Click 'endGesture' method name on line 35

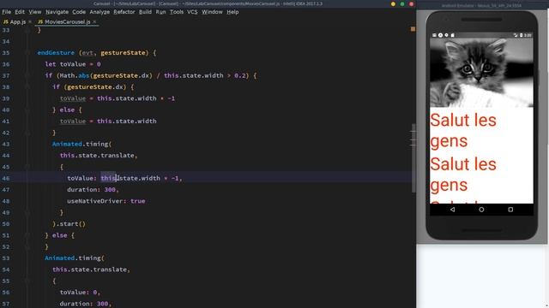click(56, 53)
